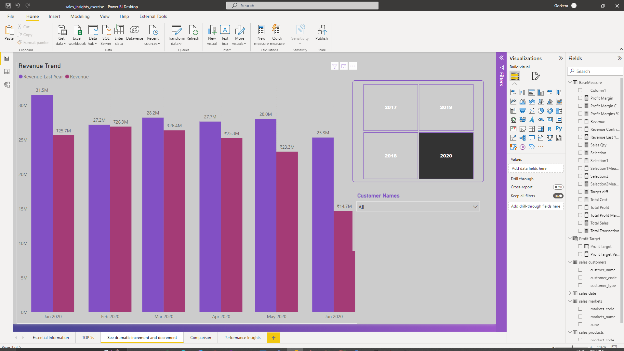This screenshot has width=624, height=351.
Task: Select the KPI visual
Action: [513, 129]
